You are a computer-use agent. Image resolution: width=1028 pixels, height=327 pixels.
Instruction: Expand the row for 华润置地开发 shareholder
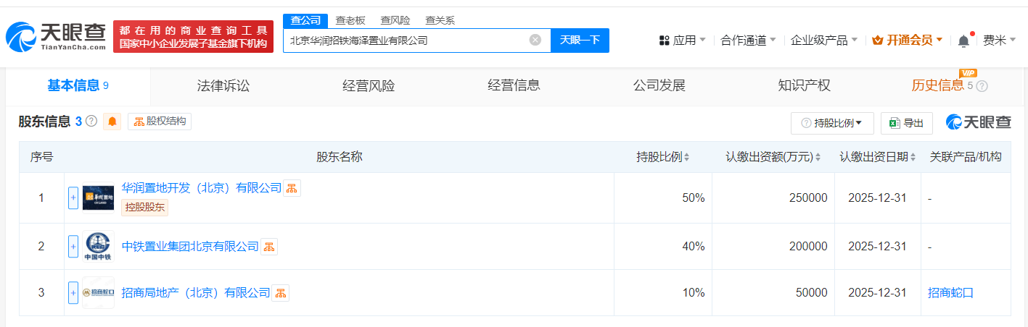[73, 198]
